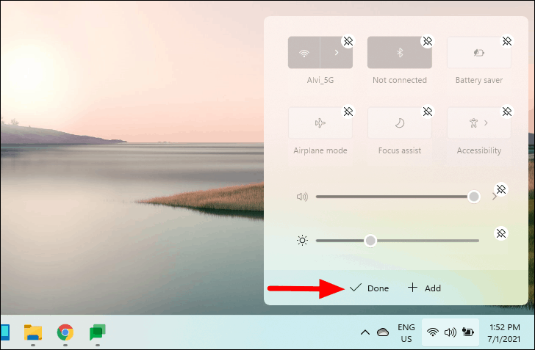Open the clock showing 1:52 PM

(504, 333)
